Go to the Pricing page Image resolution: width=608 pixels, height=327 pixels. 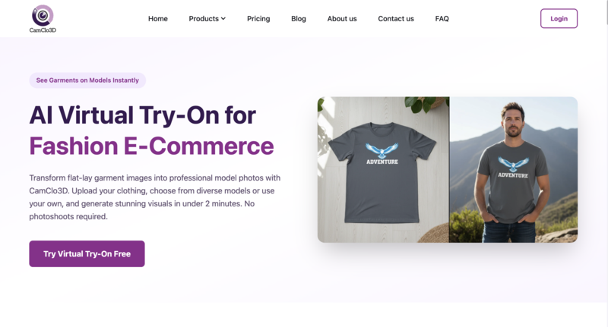(x=258, y=18)
